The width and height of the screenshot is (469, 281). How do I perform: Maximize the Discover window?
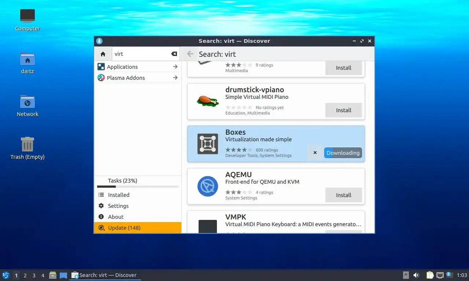click(362, 41)
